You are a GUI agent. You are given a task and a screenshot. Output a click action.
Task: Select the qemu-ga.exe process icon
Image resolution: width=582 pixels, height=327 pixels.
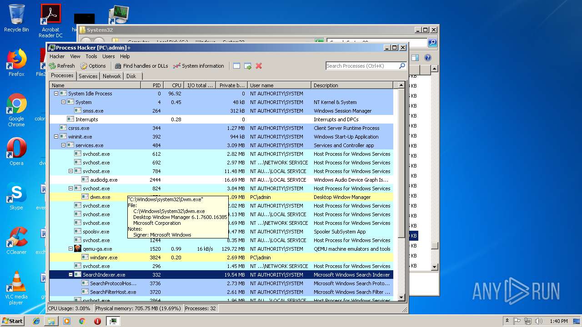tap(78, 249)
